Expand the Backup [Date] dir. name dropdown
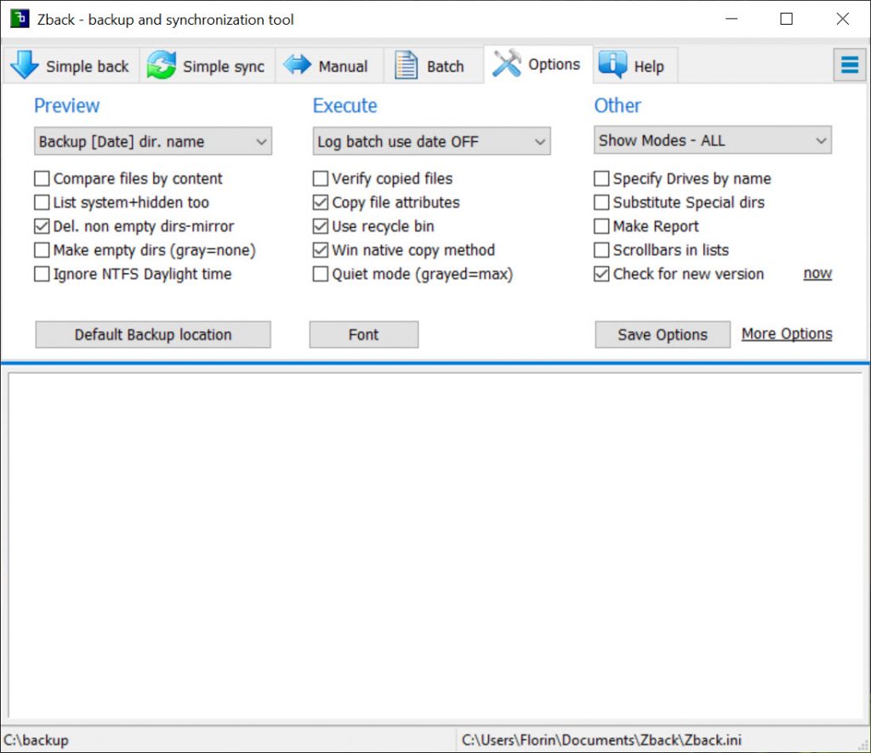 click(153, 141)
